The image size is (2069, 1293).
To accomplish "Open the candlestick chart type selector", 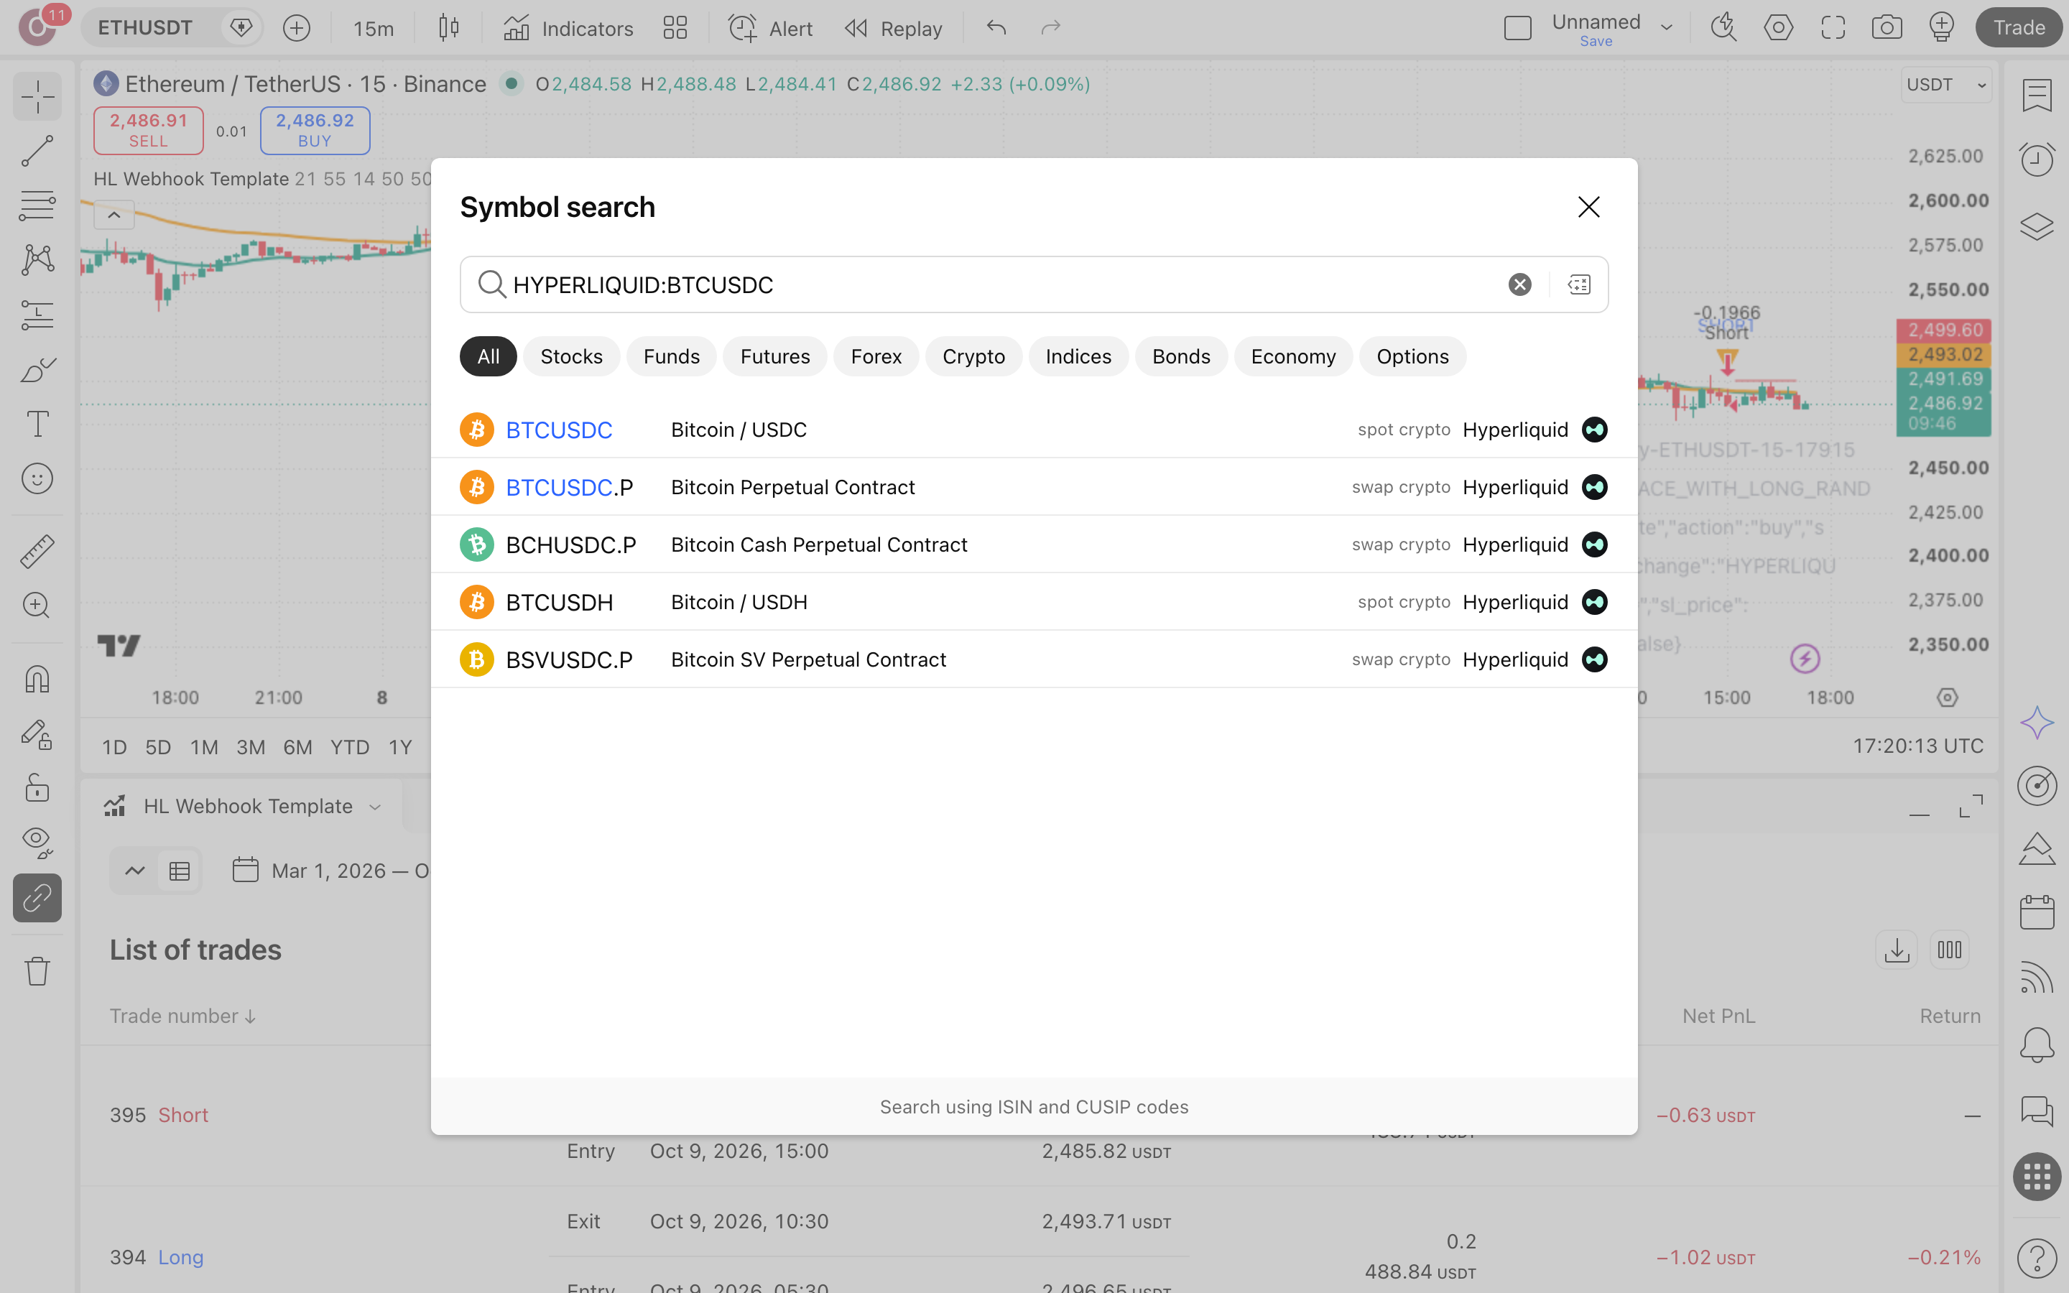I will pyautogui.click(x=449, y=28).
